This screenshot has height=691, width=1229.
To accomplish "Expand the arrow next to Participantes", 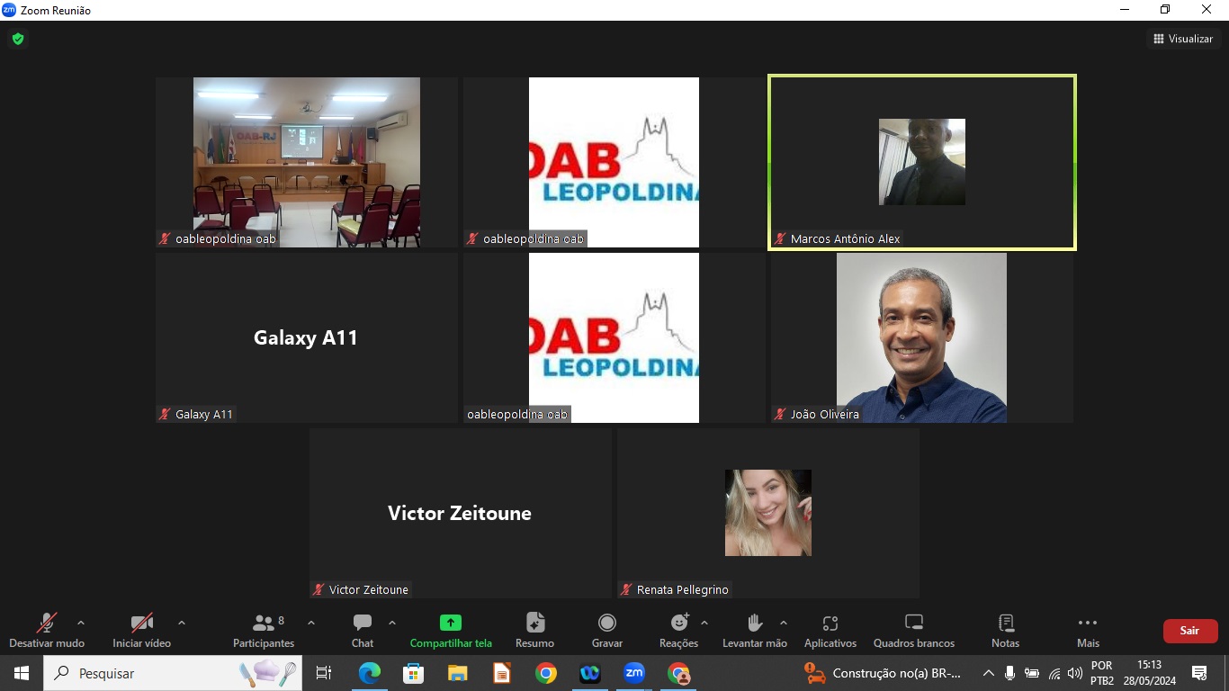I will click(x=311, y=623).
